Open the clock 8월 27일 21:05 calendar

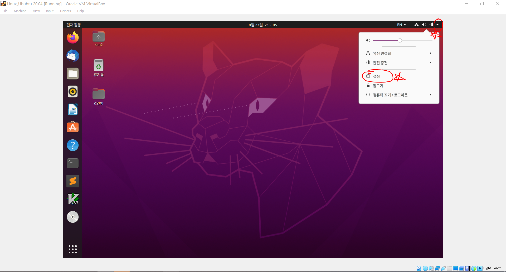pyautogui.click(x=263, y=25)
